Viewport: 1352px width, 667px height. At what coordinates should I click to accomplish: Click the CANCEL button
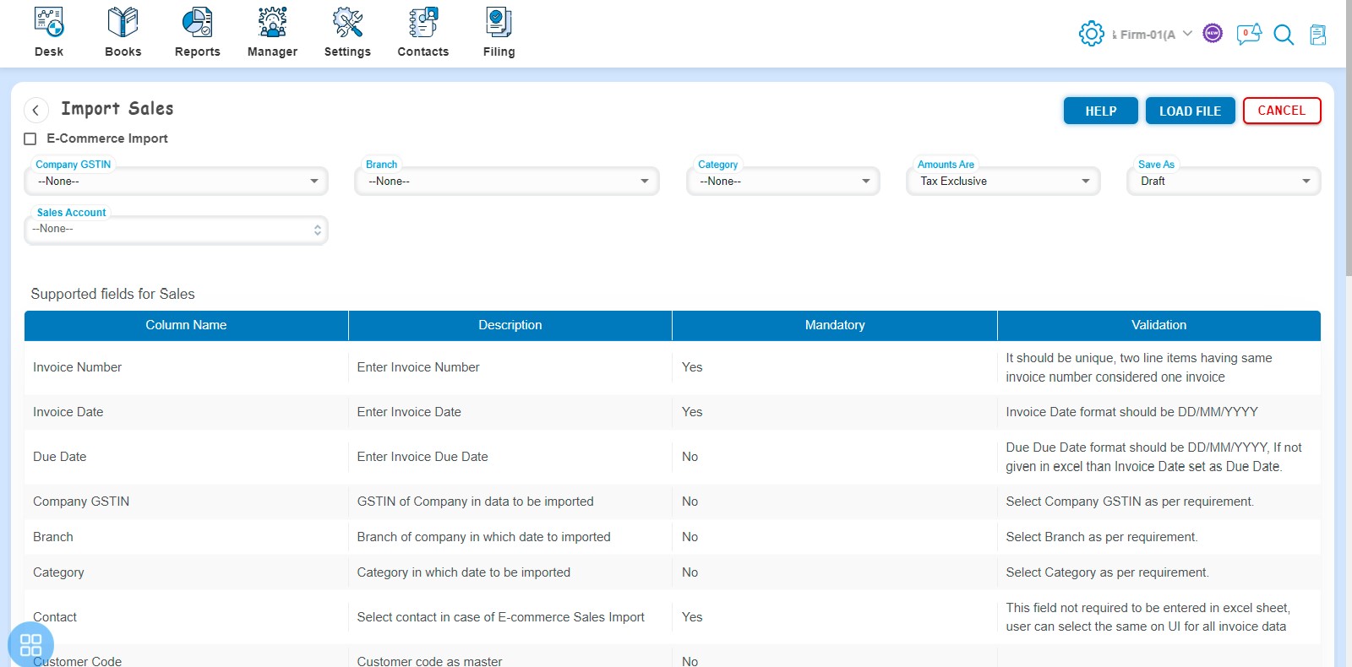coord(1282,111)
